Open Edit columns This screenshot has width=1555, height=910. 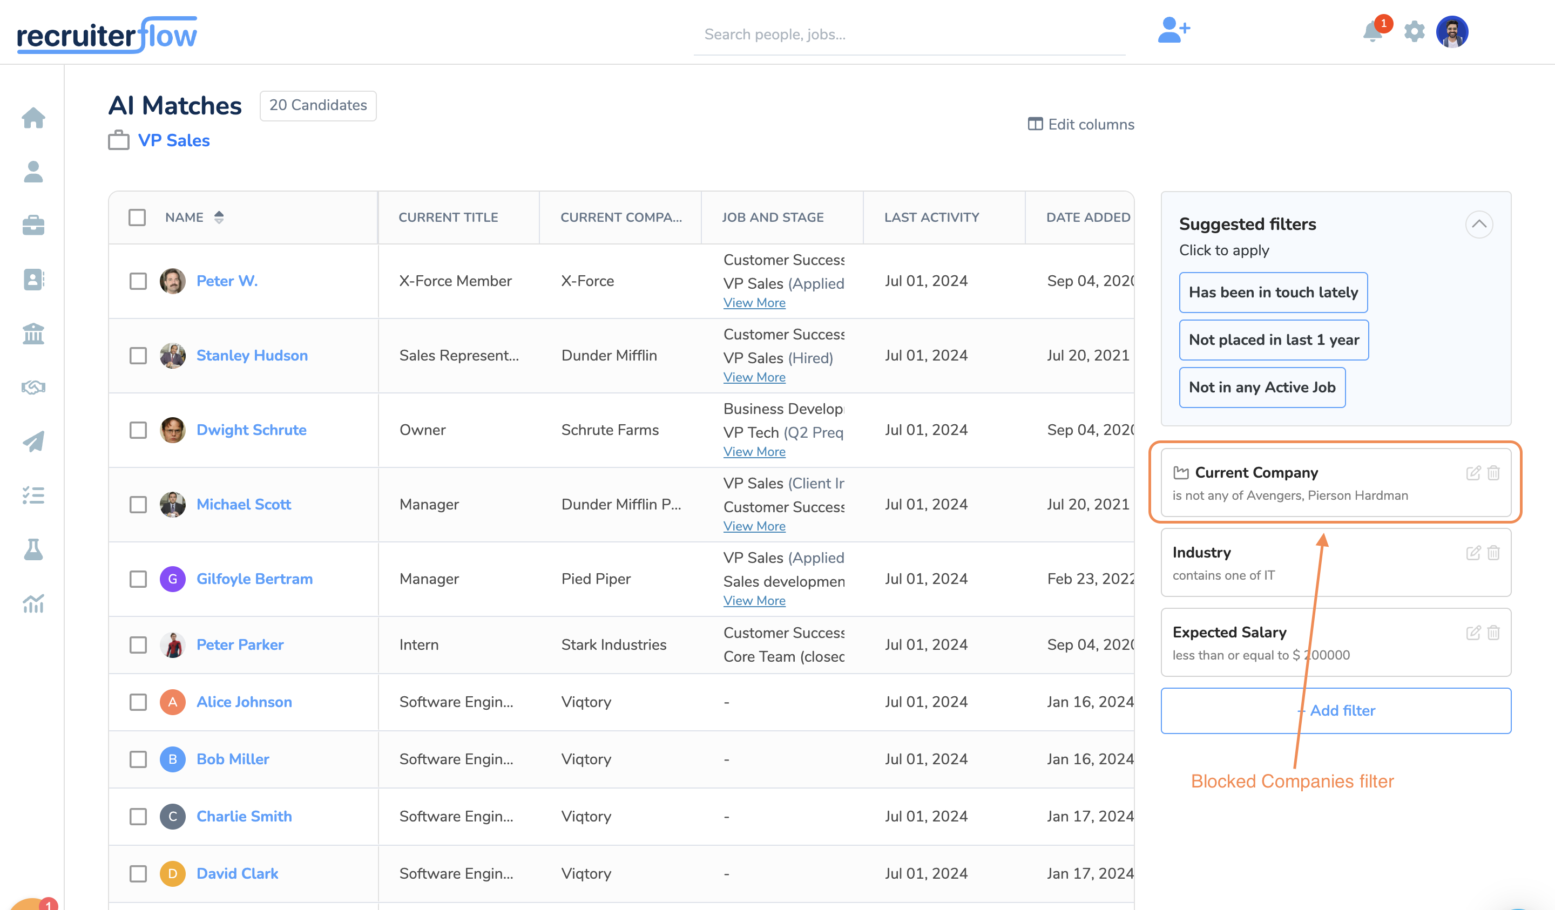pos(1081,125)
